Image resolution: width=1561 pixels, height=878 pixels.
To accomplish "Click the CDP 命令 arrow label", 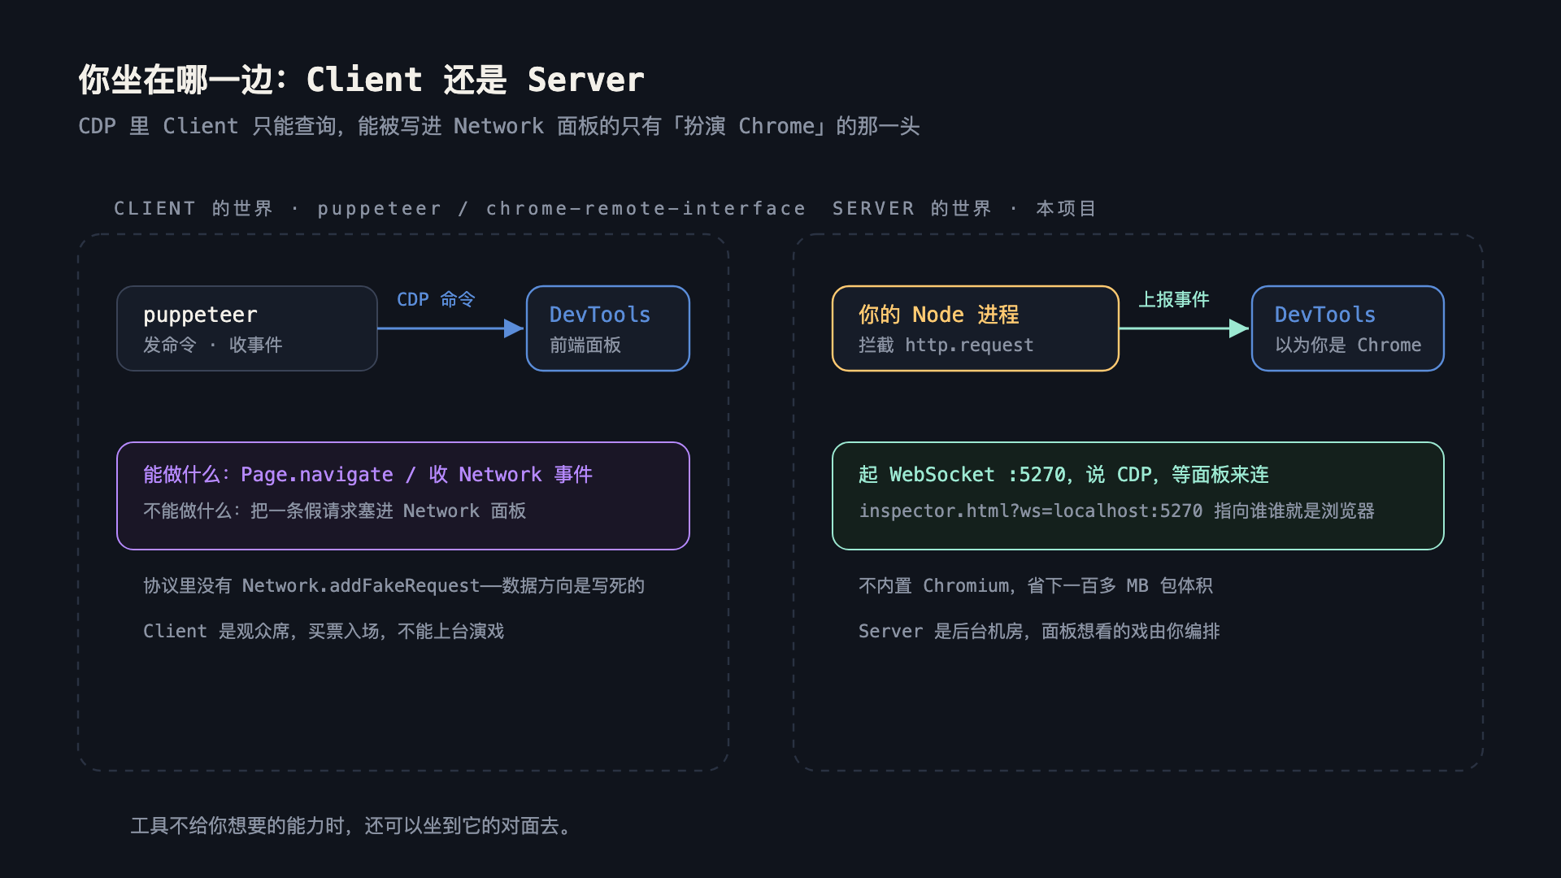I will (x=436, y=299).
